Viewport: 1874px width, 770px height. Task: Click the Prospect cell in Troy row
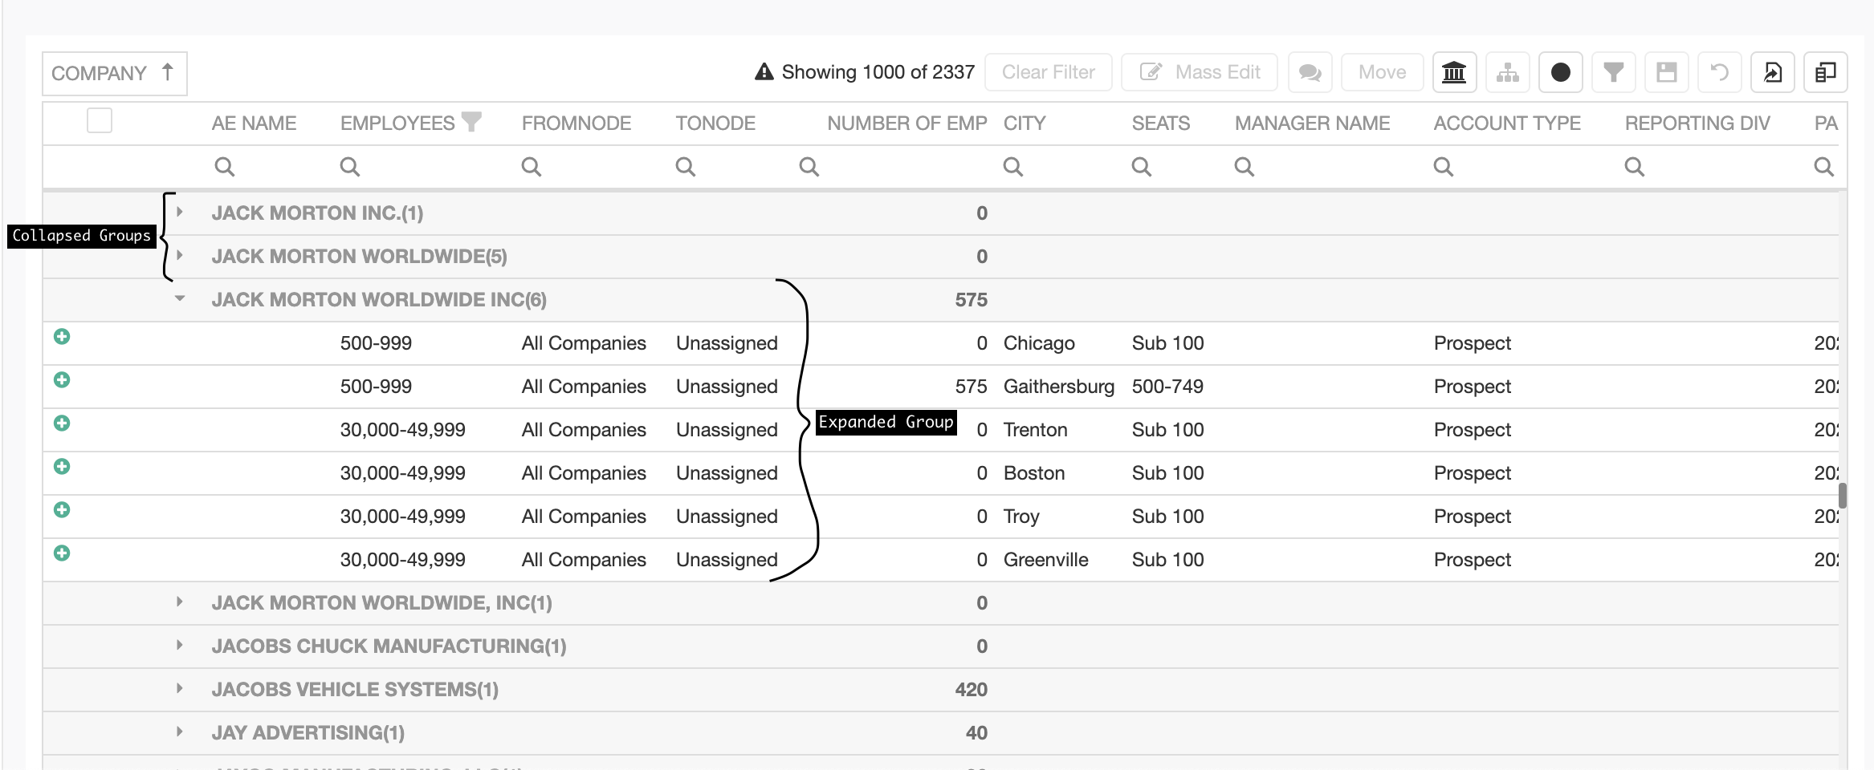coord(1473,517)
